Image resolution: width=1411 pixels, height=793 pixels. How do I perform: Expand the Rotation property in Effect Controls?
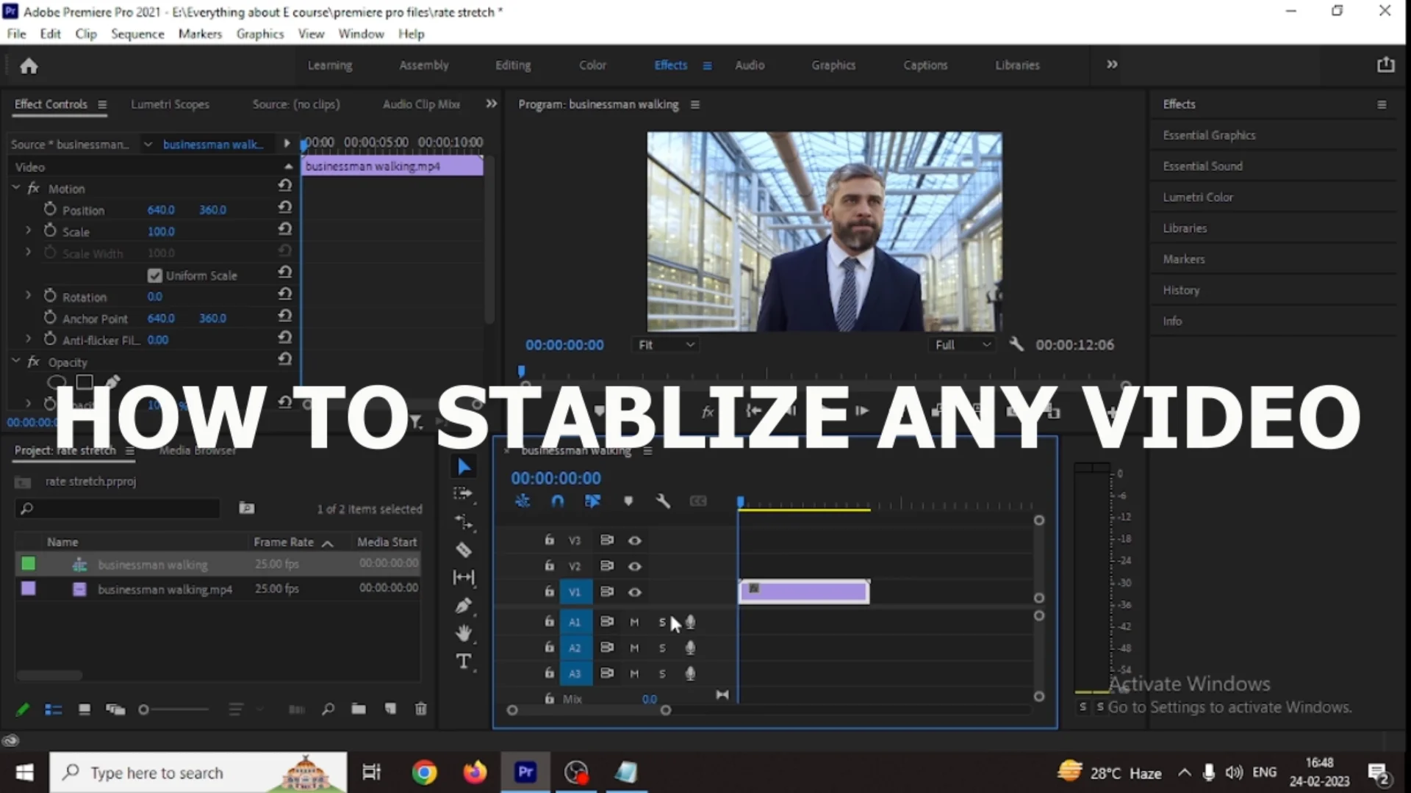tap(28, 295)
